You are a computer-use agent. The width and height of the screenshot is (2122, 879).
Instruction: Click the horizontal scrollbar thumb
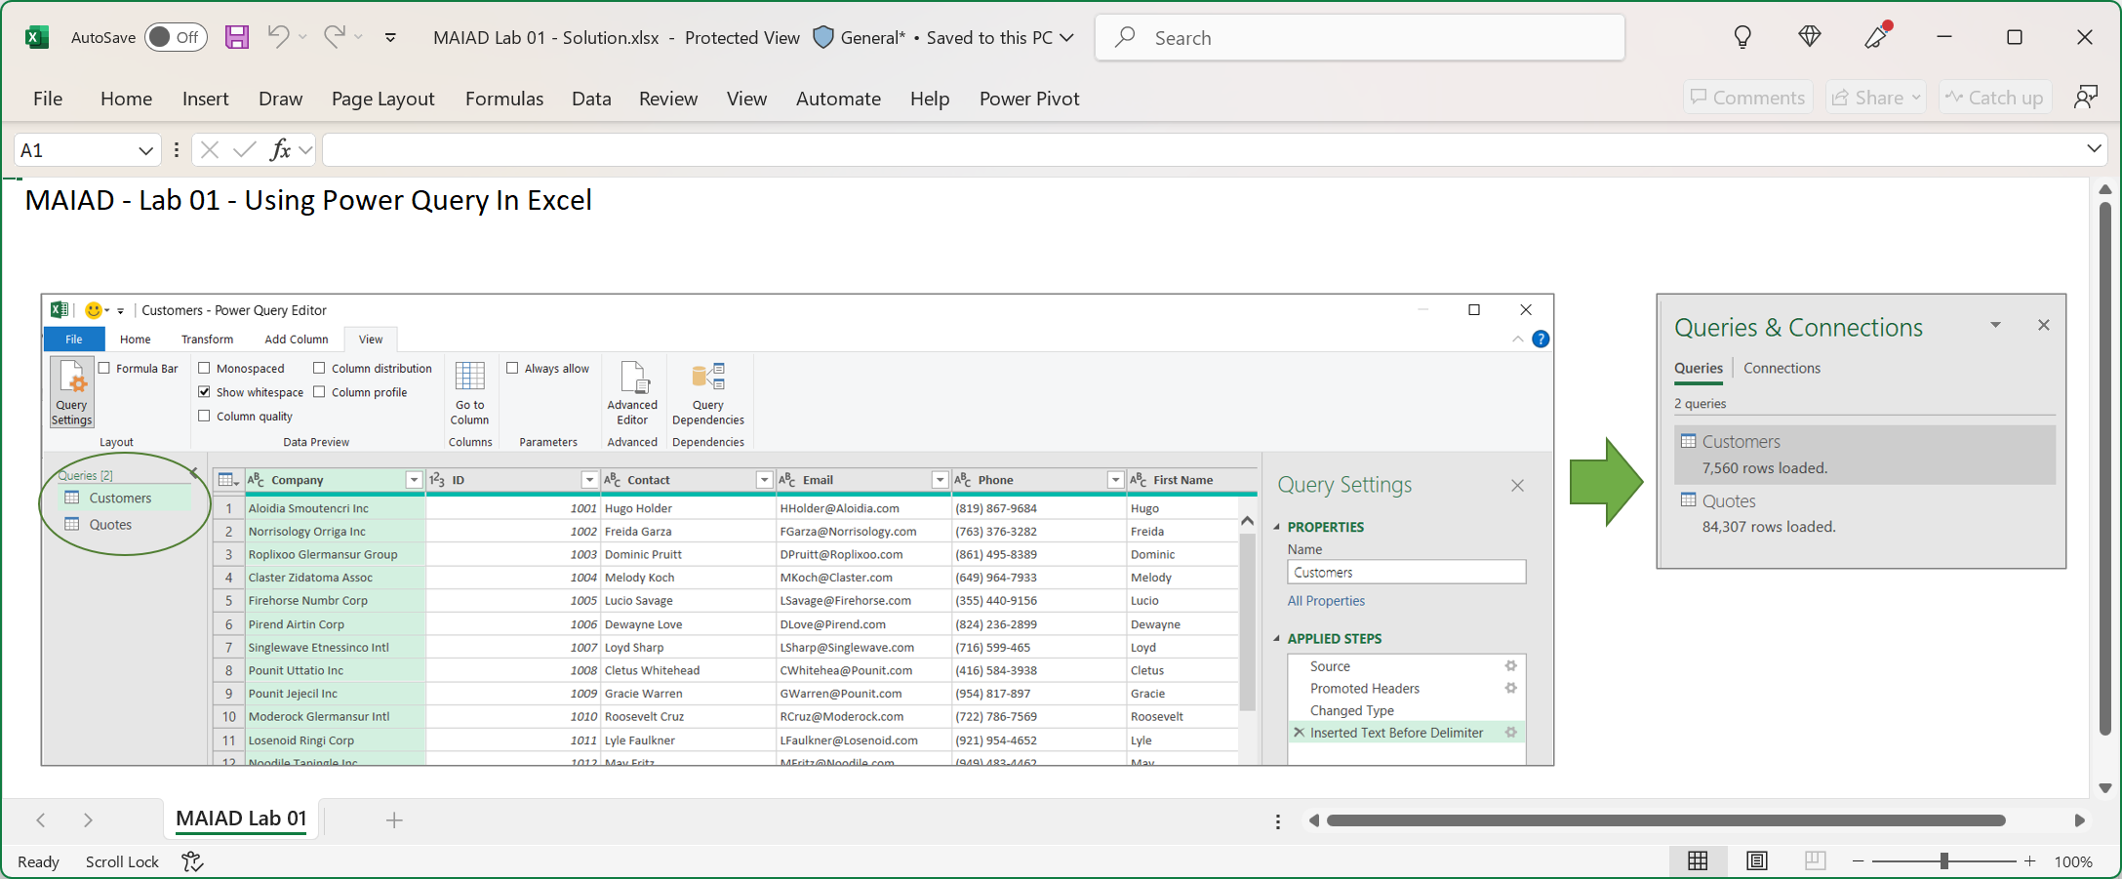click(x=1665, y=820)
